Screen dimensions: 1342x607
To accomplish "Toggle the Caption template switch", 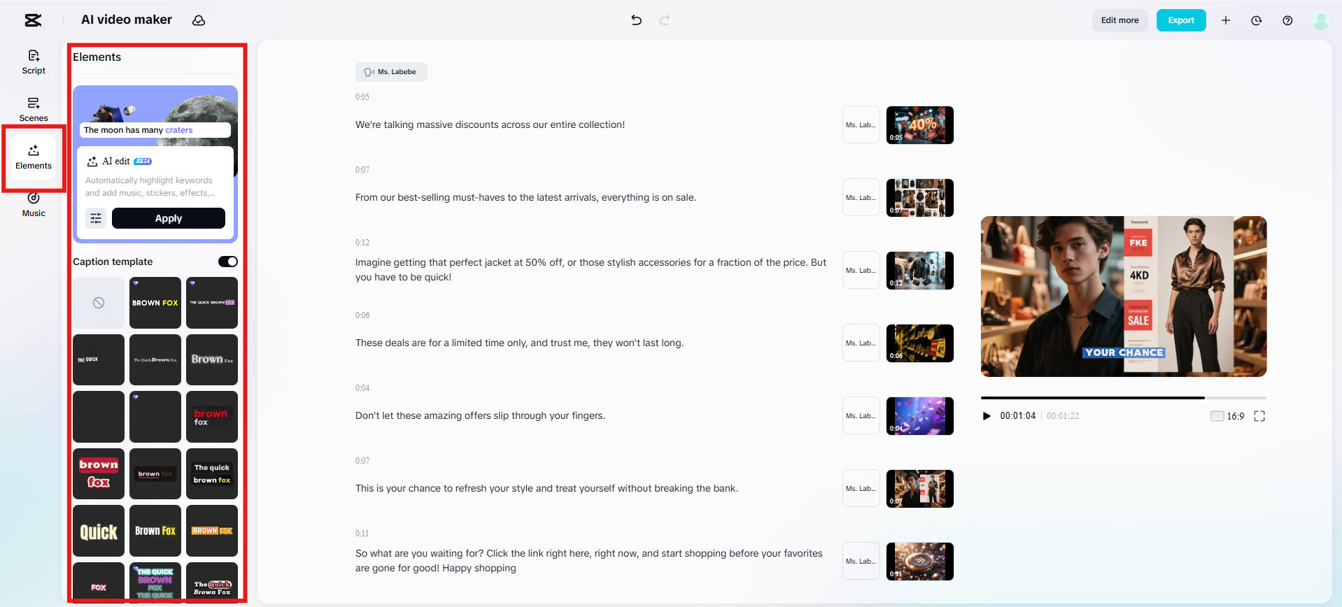I will coord(228,262).
